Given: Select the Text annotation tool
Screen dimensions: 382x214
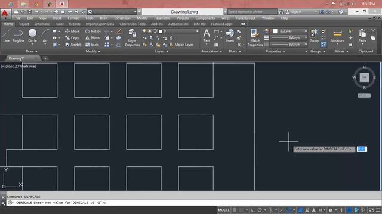Looking at the screenshot, I should coord(207,36).
